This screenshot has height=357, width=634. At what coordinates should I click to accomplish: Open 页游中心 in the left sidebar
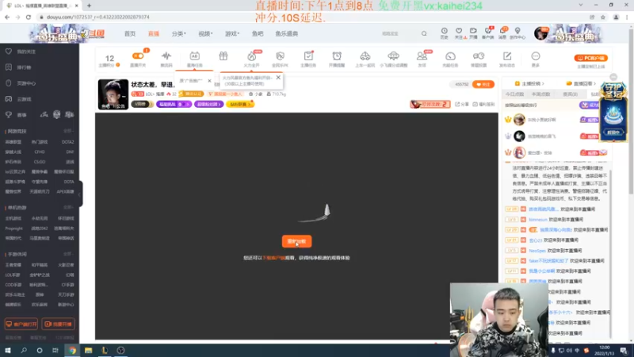click(26, 83)
